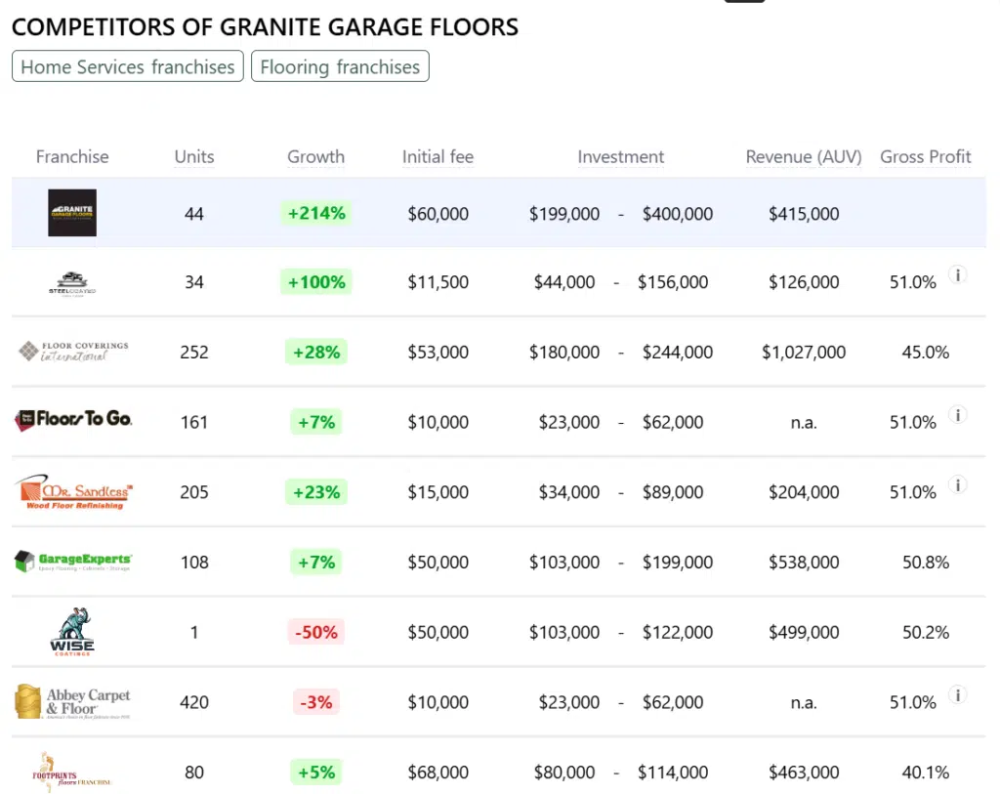Screen dimensions: 1000x794
Task: Click the $244,000 investment maximum
Action: (678, 352)
